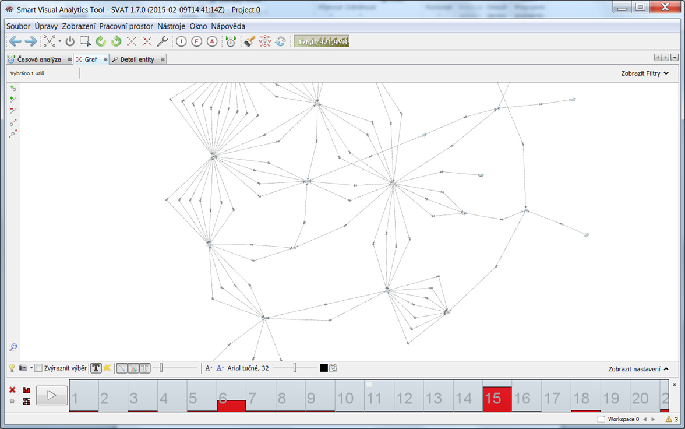Click the back arrow in the toolbar
Screen dimensions: 685x429
coord(15,41)
